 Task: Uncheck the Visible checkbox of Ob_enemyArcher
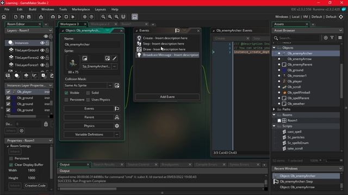(66, 93)
